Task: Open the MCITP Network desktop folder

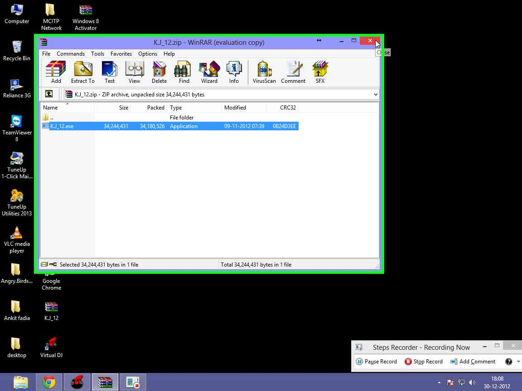Action: (51, 17)
